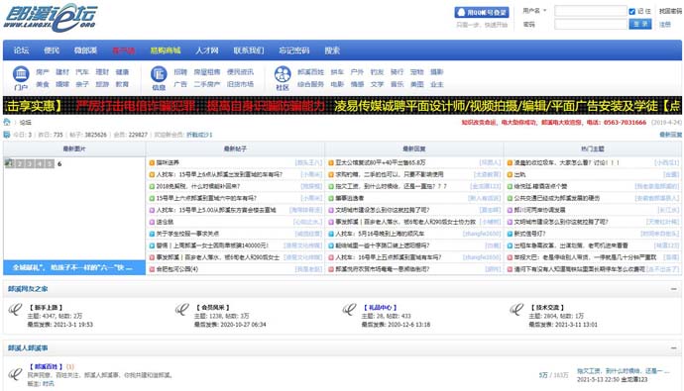The width and height of the screenshot is (684, 391).
Task: Open the 社区 community icon
Action: tap(283, 74)
